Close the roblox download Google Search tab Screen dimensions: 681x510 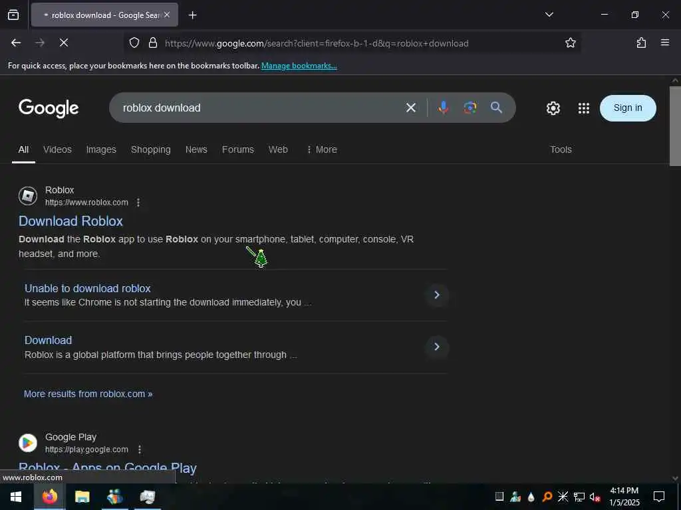pyautogui.click(x=167, y=15)
